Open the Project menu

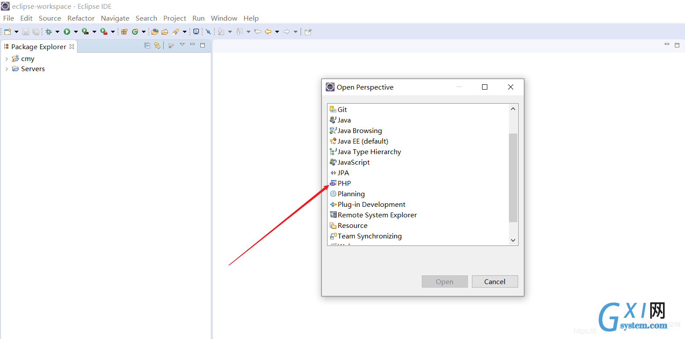(175, 18)
